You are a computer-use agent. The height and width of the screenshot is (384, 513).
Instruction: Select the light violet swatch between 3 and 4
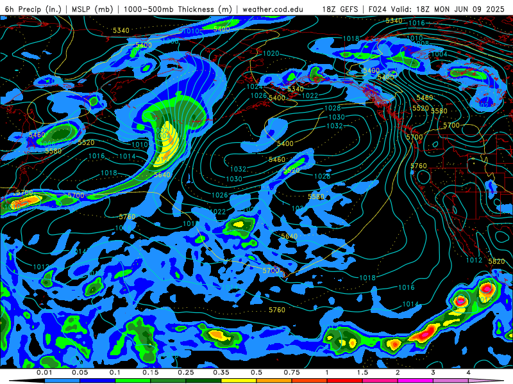tap(451, 381)
